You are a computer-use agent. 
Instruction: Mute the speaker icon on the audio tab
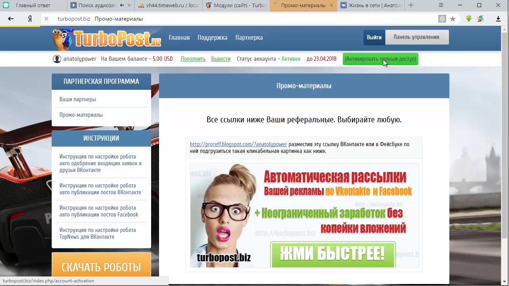[122, 5]
